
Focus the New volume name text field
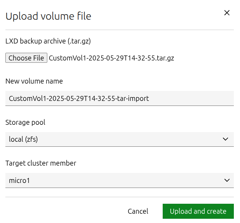coord(119,98)
